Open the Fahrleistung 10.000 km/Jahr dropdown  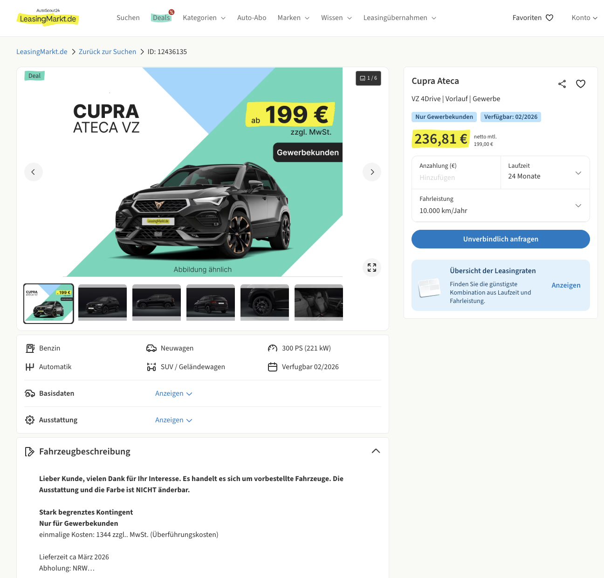501,206
